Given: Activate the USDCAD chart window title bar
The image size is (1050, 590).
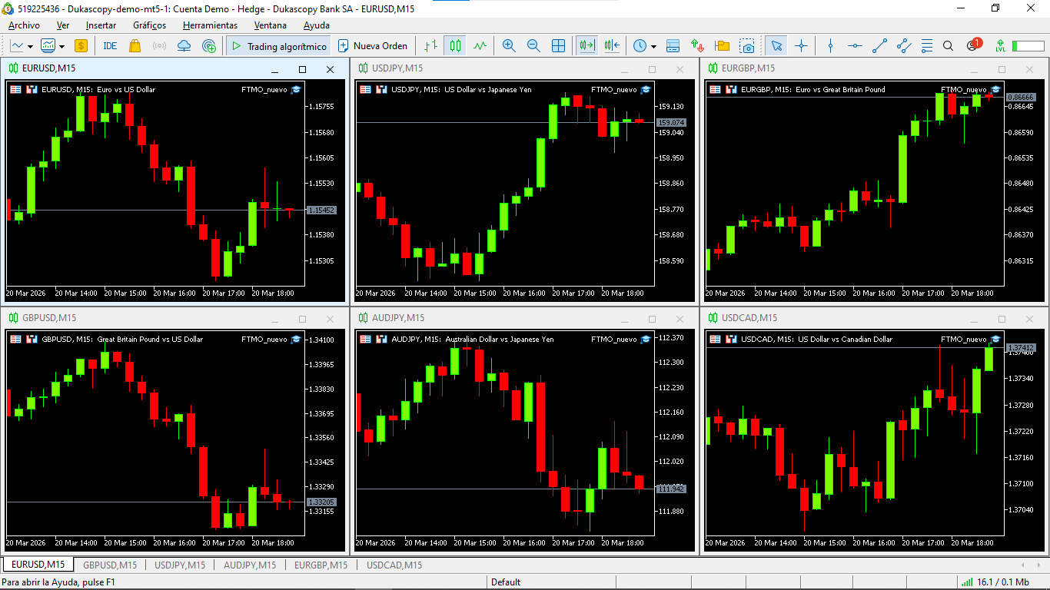Looking at the screenshot, I should pos(846,318).
